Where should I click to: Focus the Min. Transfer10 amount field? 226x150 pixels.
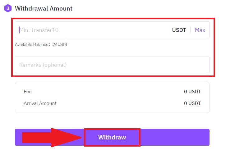[x=93, y=30]
